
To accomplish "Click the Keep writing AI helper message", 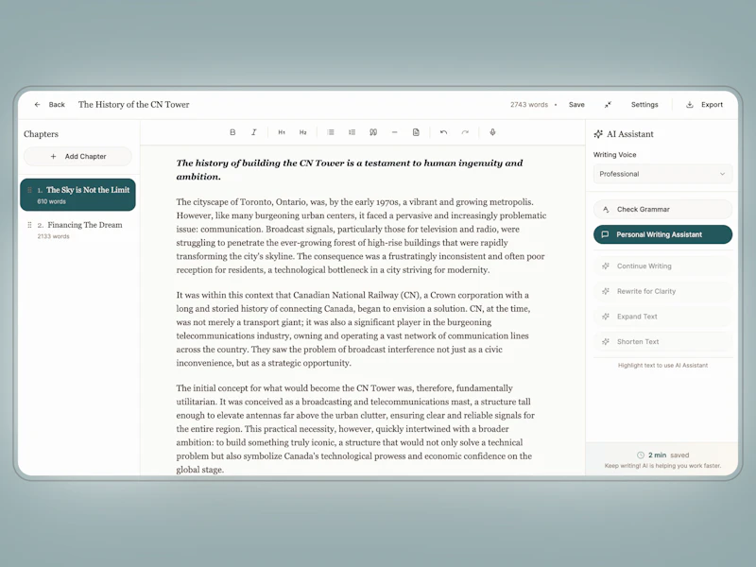I will [x=662, y=466].
